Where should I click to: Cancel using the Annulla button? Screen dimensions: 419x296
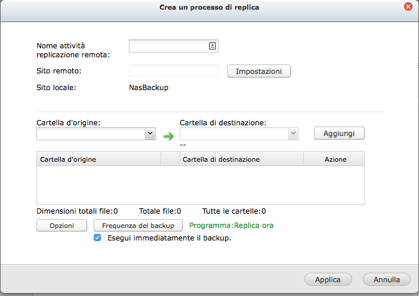click(386, 279)
